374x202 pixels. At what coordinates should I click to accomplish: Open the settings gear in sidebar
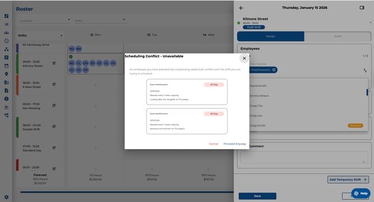tap(7, 197)
